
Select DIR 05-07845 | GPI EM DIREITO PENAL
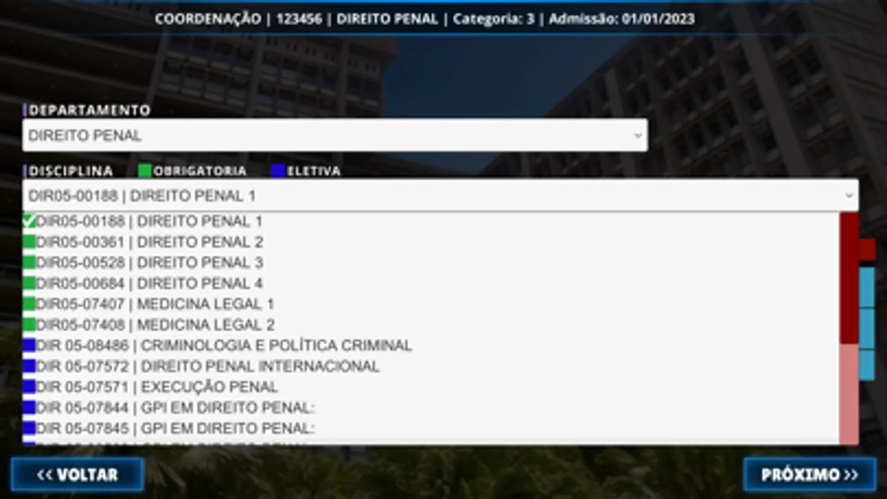430,428
